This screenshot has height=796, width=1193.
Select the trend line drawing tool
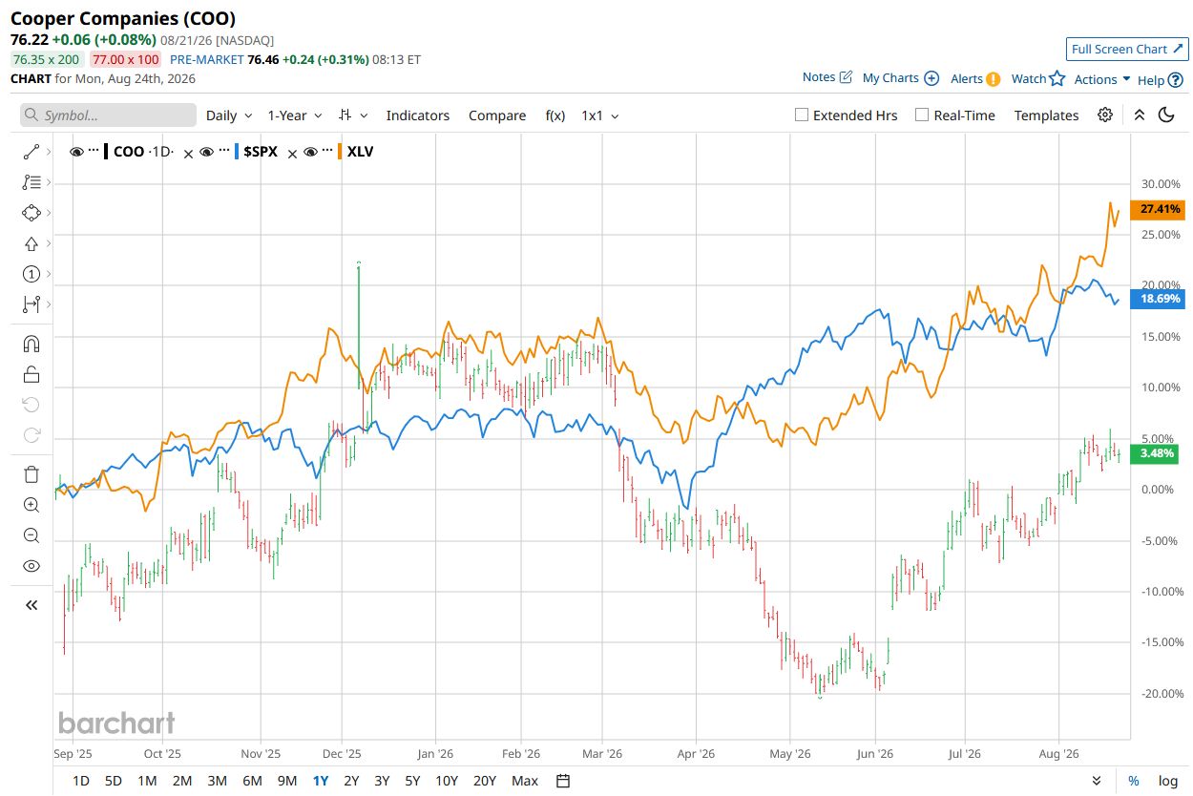(31, 152)
